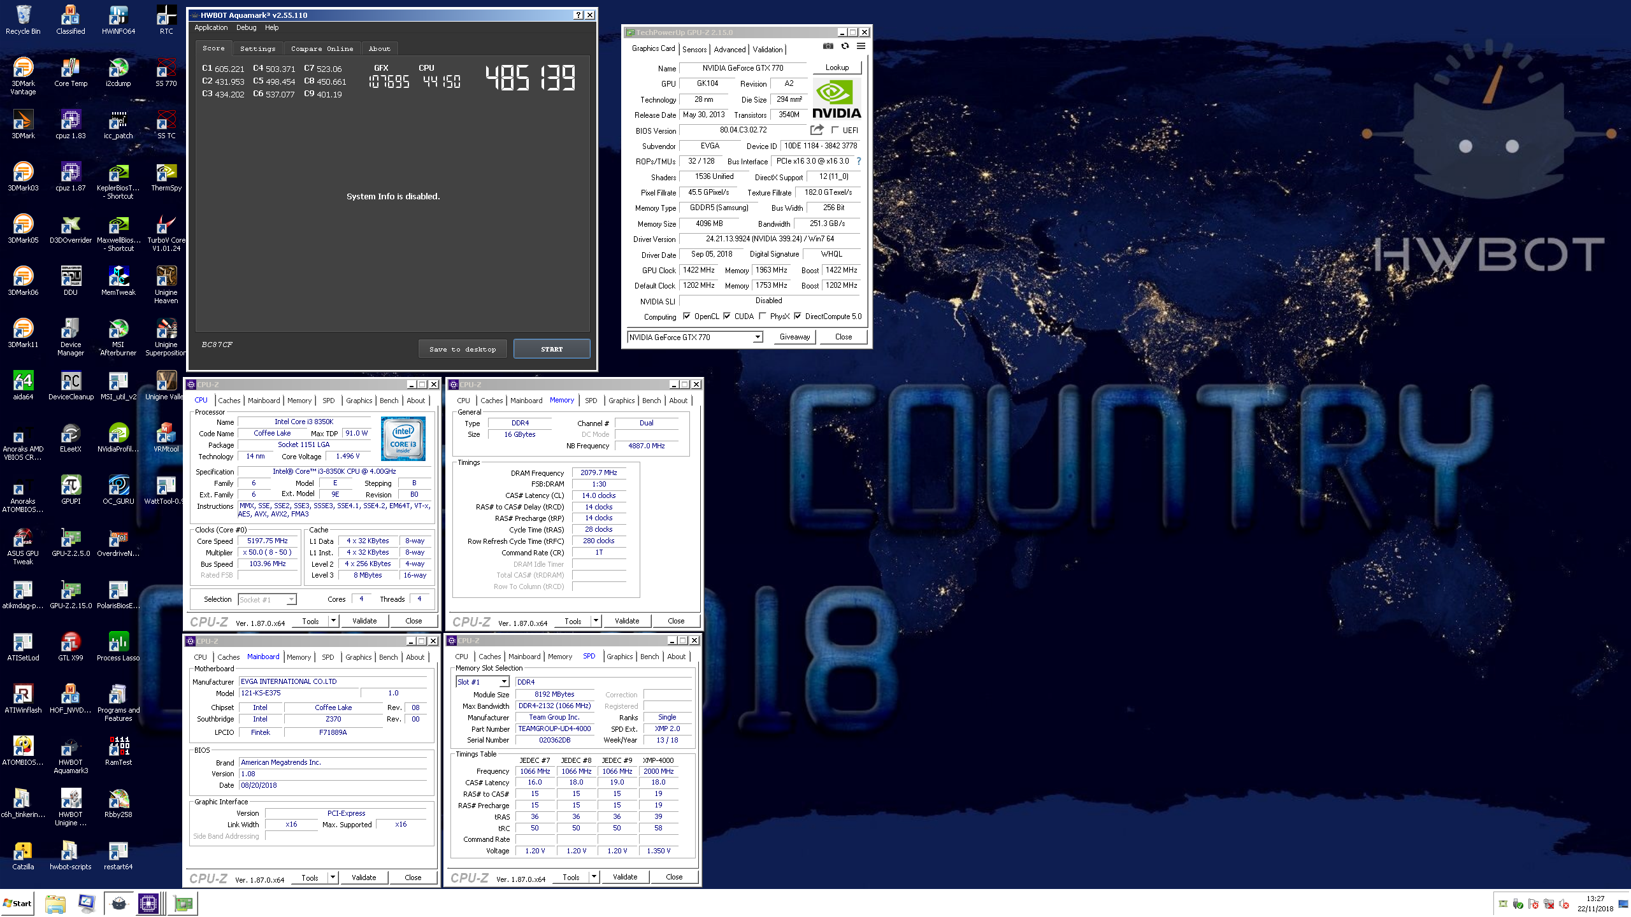Screen dimensions: 1631x917
Task: Open the Catzilla desktop icon
Action: (x=23, y=855)
